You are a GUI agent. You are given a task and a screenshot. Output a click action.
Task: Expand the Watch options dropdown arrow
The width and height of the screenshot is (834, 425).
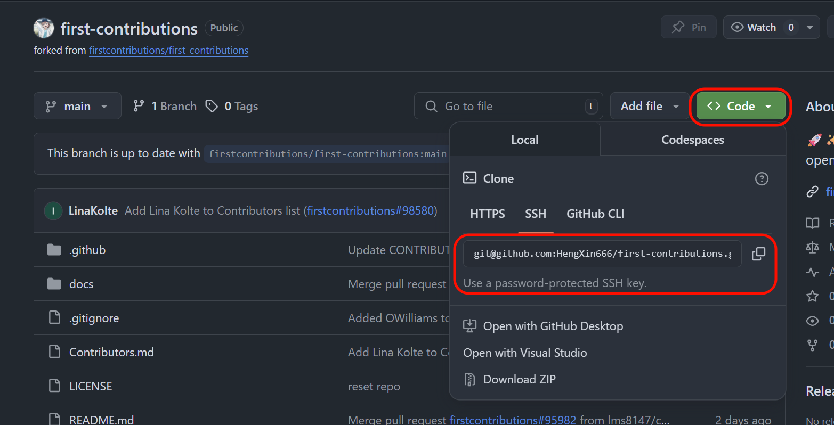pos(809,28)
